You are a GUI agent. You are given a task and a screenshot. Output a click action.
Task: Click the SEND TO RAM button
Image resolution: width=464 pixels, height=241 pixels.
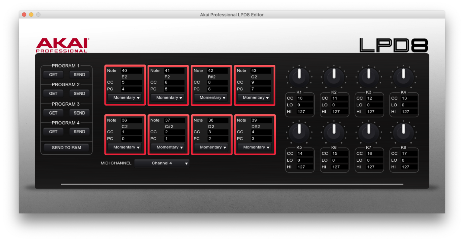coord(66,148)
